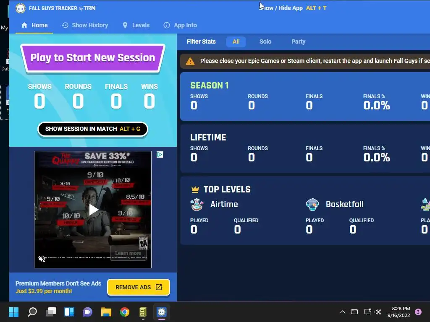Click the Filter Stats label
This screenshot has height=322, width=430.
point(201,42)
